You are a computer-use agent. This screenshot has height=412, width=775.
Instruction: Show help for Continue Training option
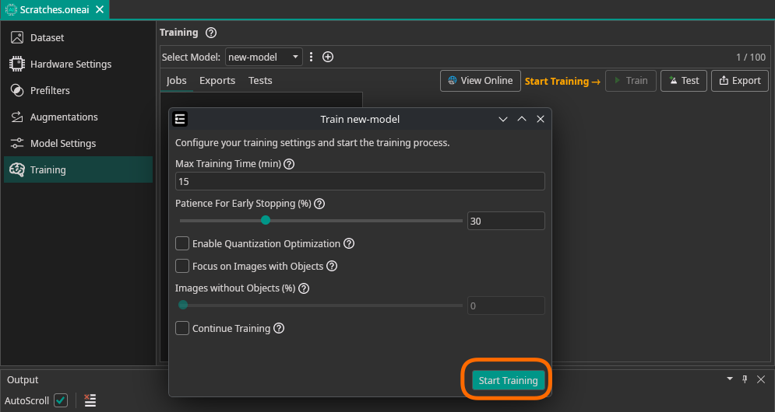click(x=279, y=328)
